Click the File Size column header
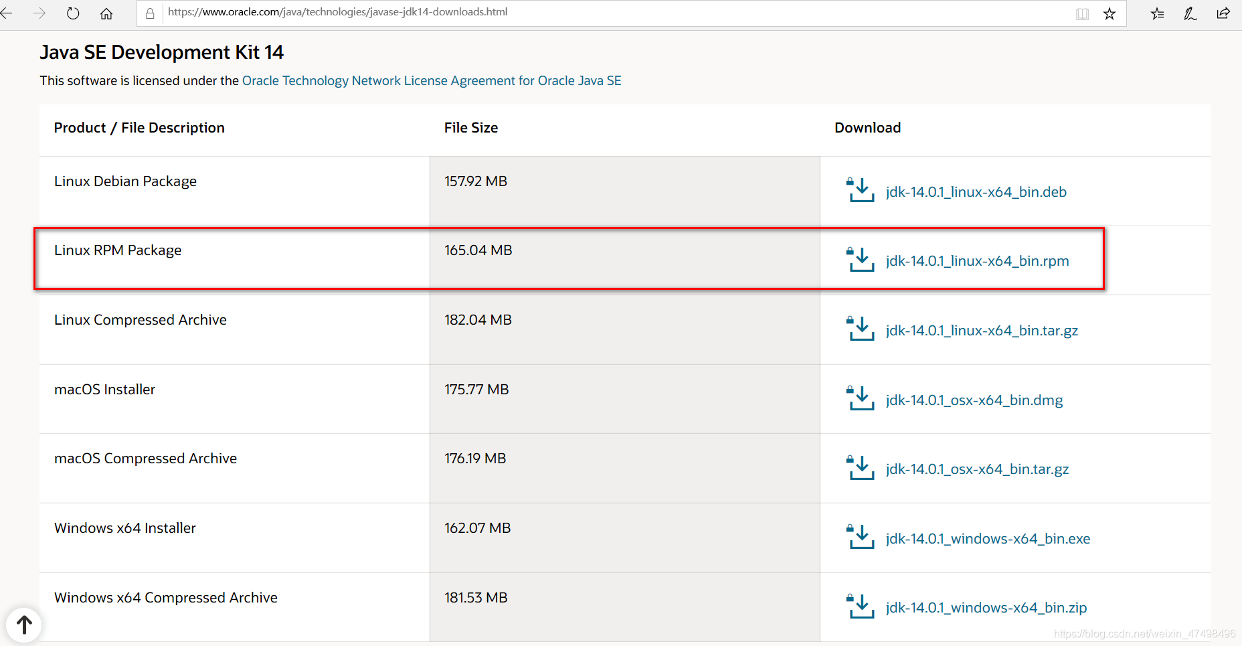Screen dimensions: 1242x646 (471, 128)
